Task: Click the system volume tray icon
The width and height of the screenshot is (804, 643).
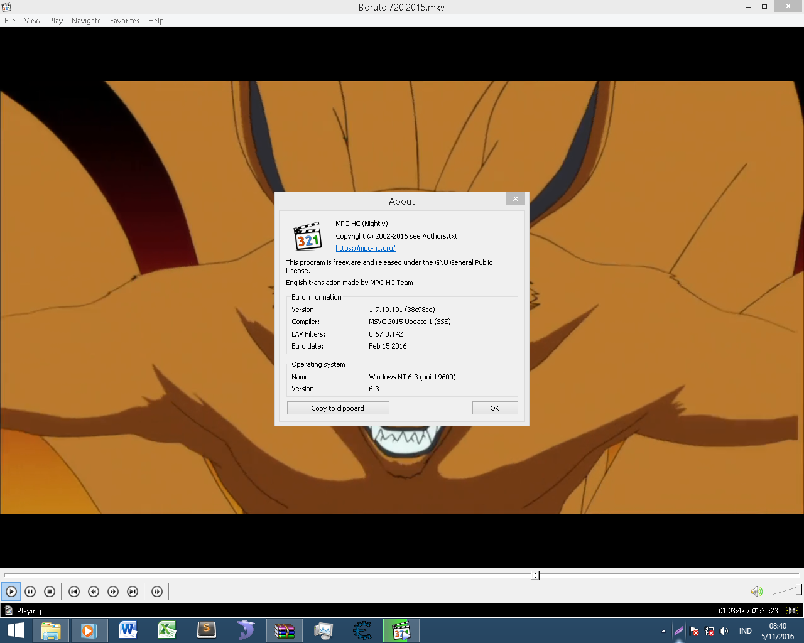Action: pos(724,631)
